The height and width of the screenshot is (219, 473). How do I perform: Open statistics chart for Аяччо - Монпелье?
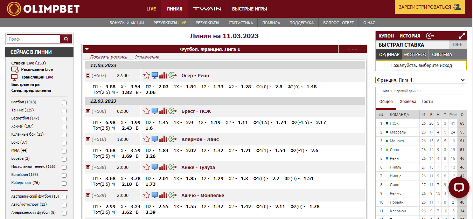[x=163, y=195]
